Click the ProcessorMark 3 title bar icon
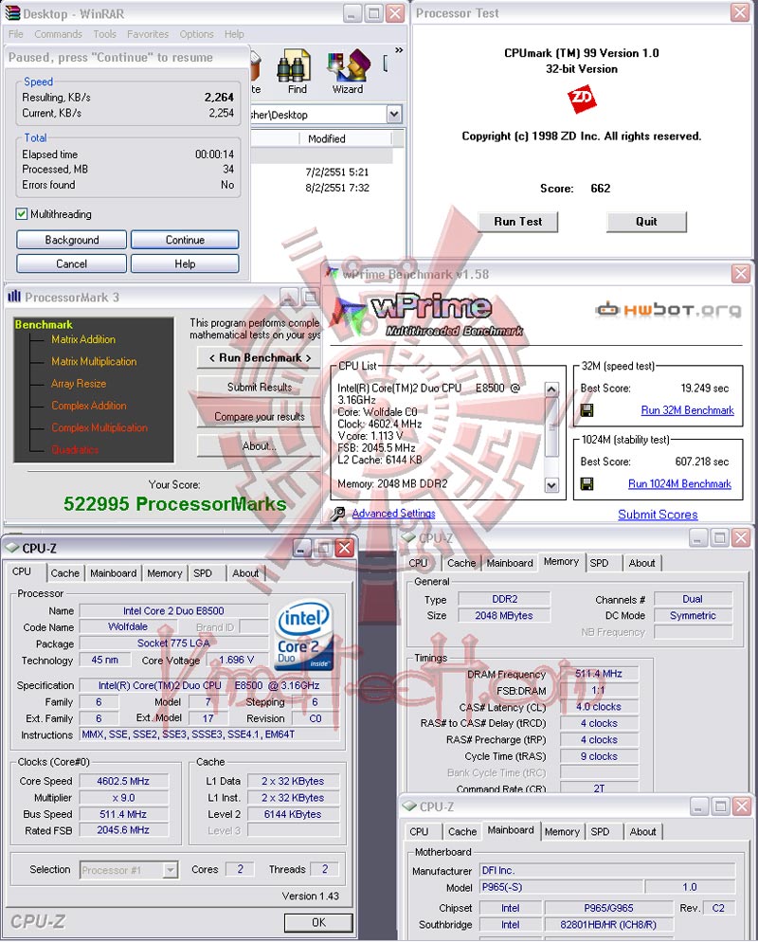 point(14,297)
